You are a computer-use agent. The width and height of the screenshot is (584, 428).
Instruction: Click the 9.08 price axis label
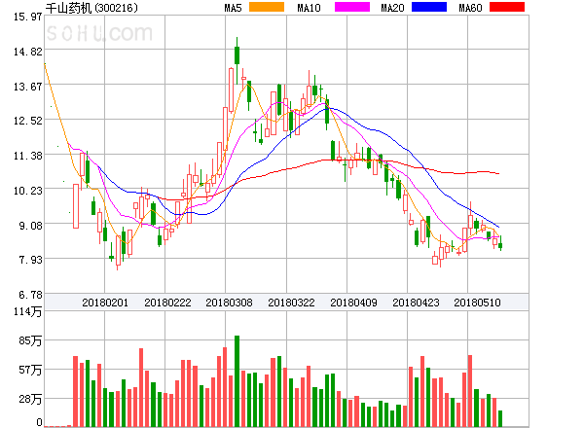point(30,226)
